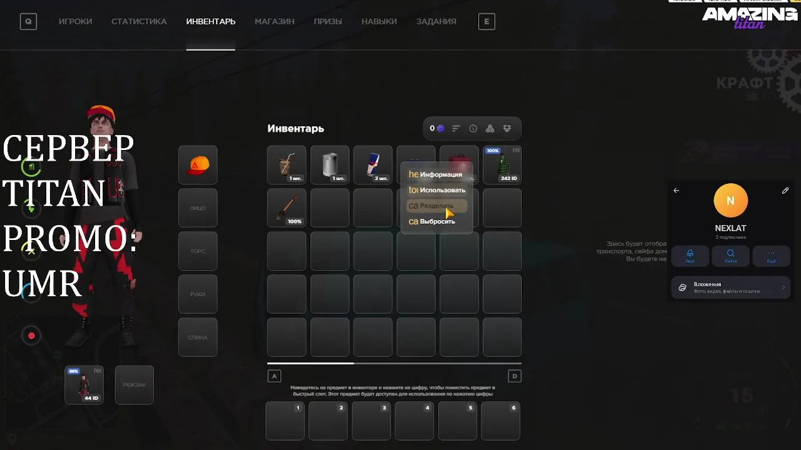The height and width of the screenshot is (450, 801).
Task: Click quick slot 3
Action: click(372, 421)
